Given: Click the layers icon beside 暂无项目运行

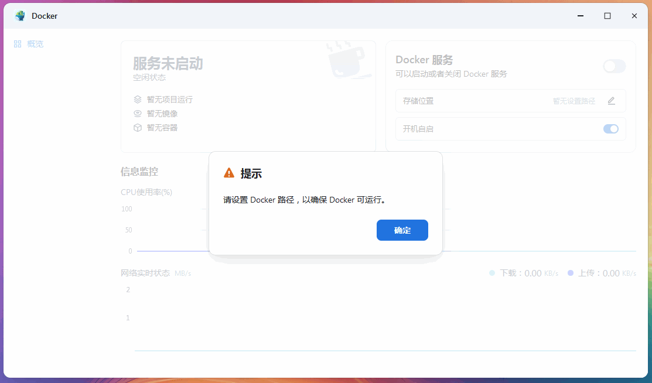Looking at the screenshot, I should (138, 100).
